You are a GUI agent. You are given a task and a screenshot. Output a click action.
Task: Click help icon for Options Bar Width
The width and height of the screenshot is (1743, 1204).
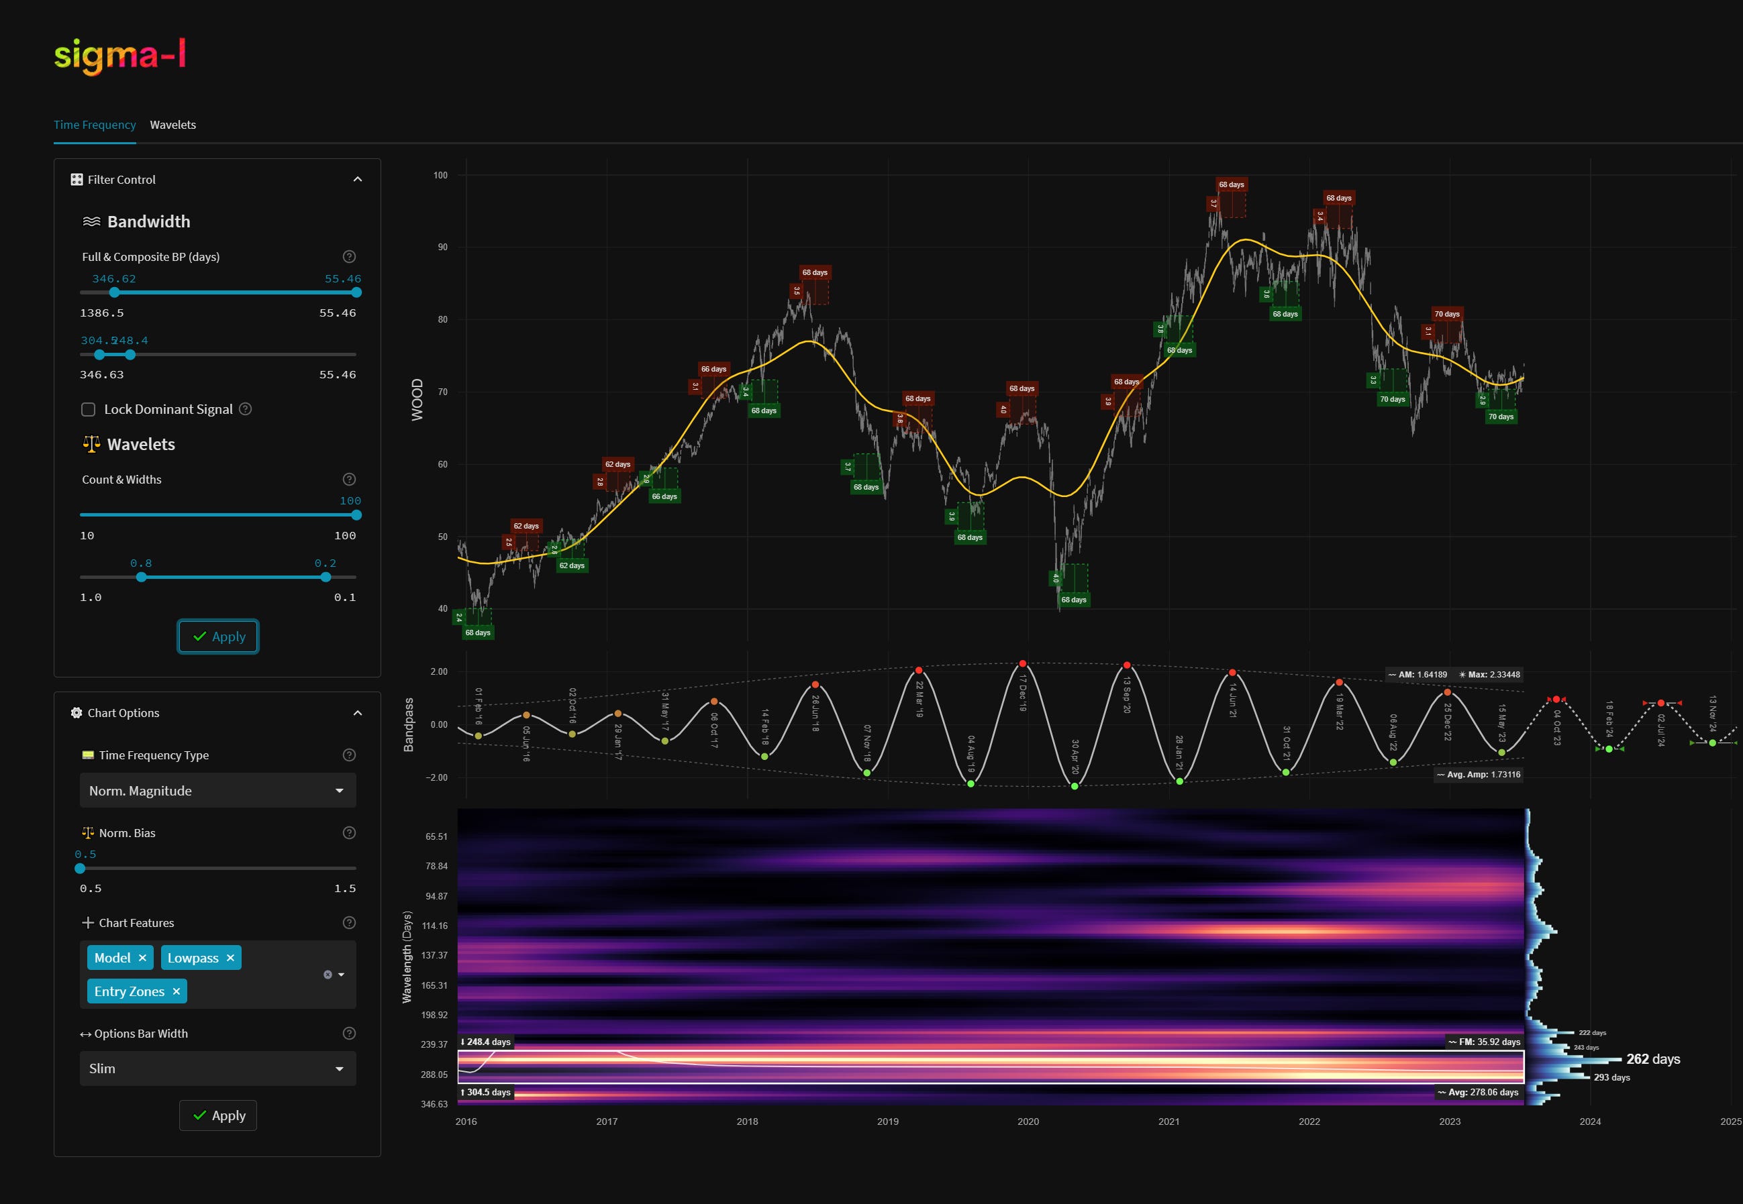(x=349, y=1034)
